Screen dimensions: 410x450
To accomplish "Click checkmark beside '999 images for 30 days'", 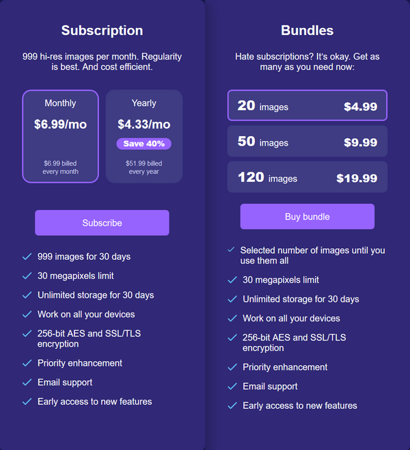I will (x=27, y=256).
